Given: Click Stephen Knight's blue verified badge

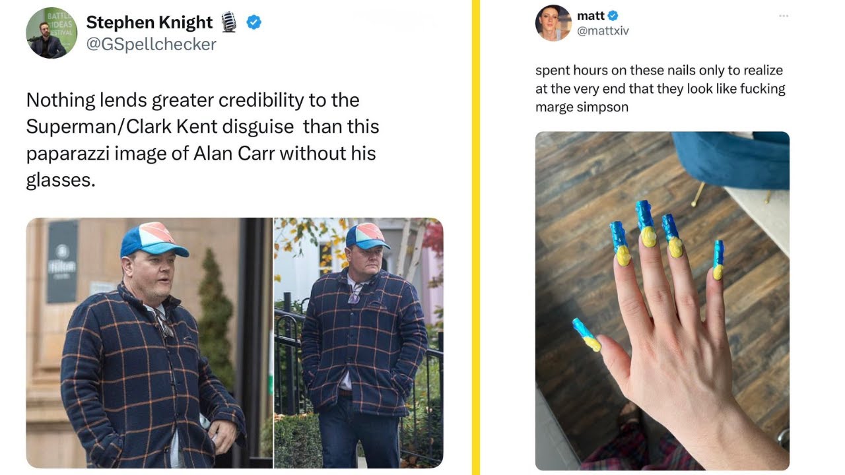Looking at the screenshot, I should (254, 22).
